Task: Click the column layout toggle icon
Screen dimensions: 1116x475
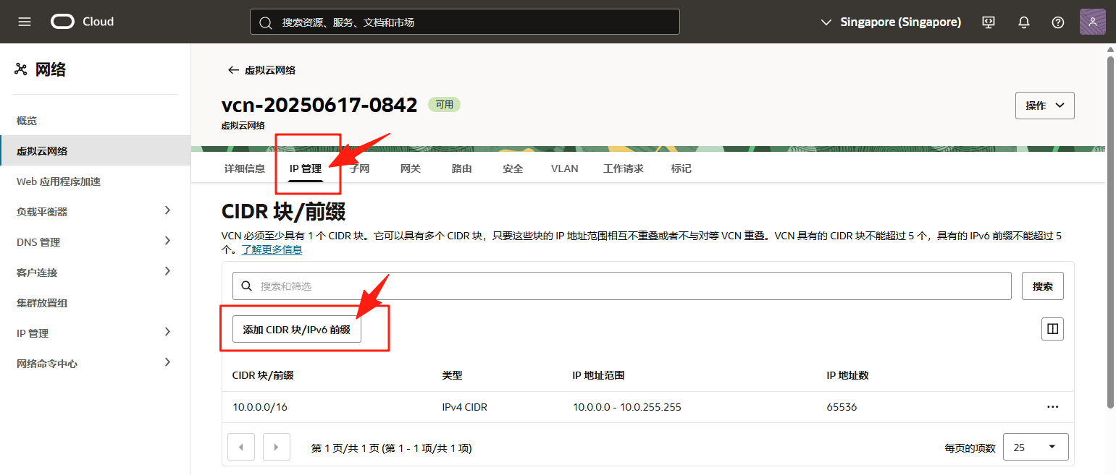Action: pyautogui.click(x=1052, y=329)
